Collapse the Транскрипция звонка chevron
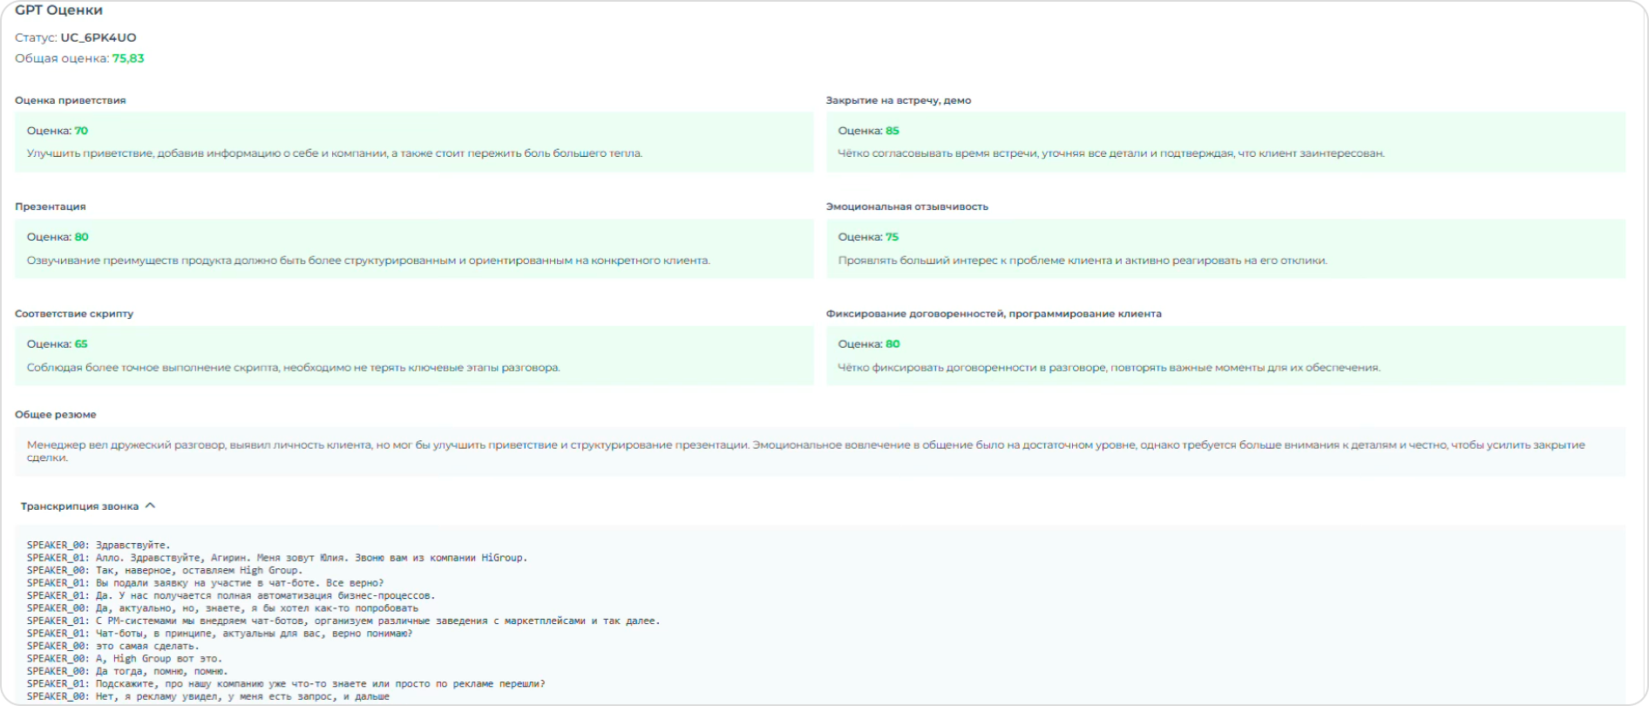 [x=150, y=506]
